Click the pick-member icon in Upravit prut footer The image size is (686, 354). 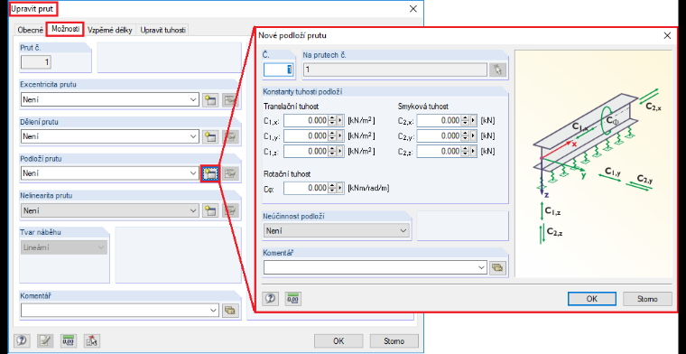coord(92,340)
